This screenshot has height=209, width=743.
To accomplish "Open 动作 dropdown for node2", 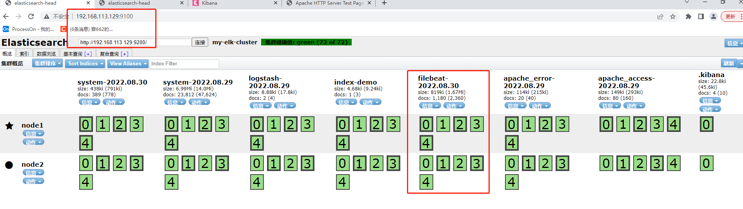I will pos(33,182).
